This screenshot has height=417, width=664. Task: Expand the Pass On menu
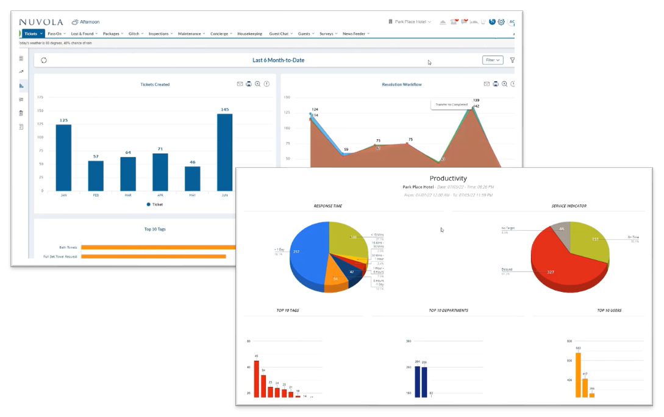pyautogui.click(x=56, y=34)
